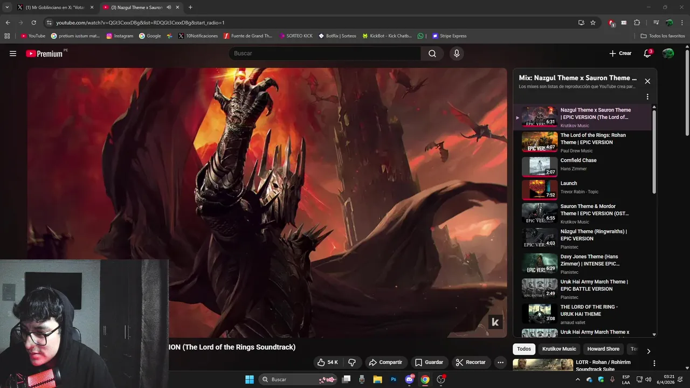Open Photoshop from the taskbar
The height and width of the screenshot is (388, 690).
[394, 379]
